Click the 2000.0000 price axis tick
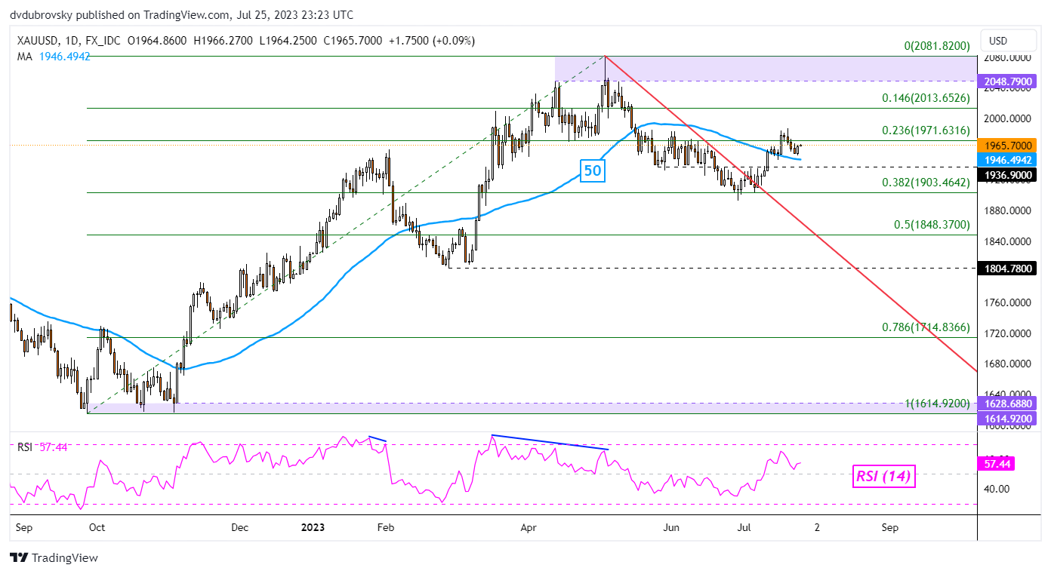1051x574 pixels. click(x=1008, y=118)
